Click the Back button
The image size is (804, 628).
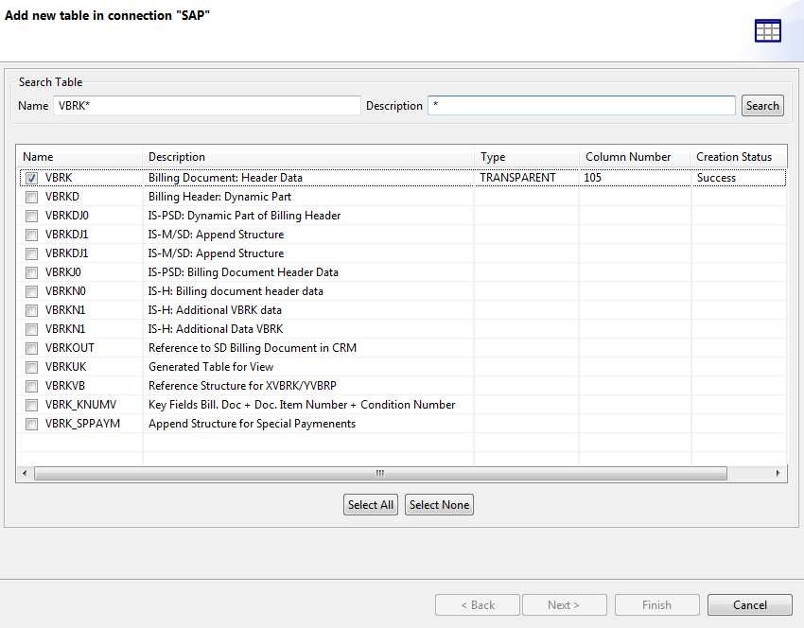point(477,604)
